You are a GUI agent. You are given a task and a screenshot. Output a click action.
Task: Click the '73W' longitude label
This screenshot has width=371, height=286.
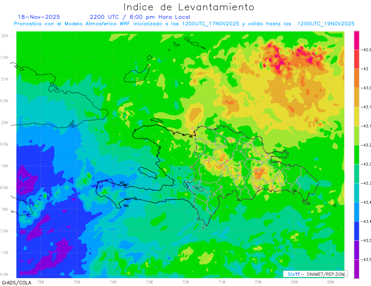tap(149, 282)
